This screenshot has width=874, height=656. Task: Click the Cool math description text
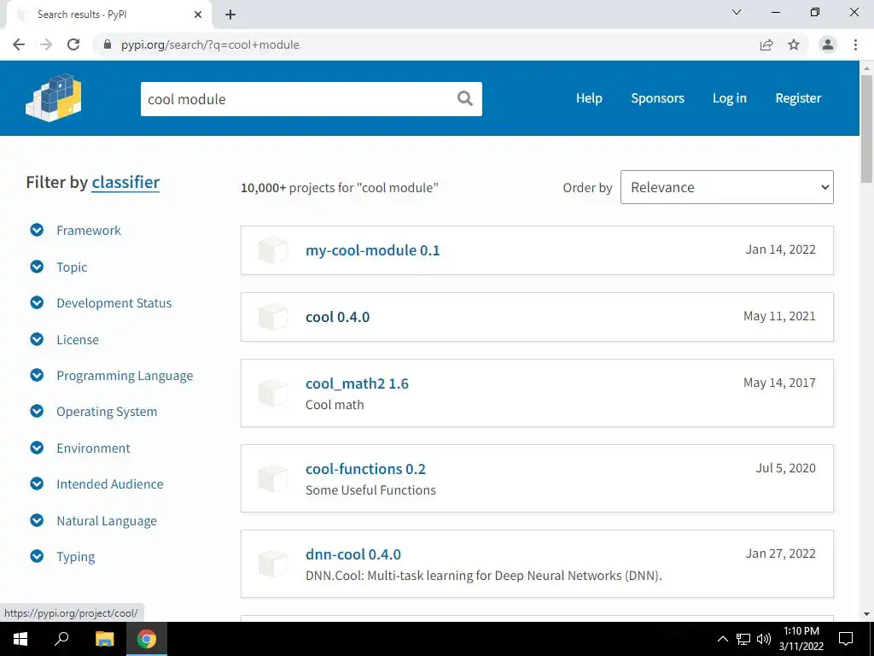point(335,405)
